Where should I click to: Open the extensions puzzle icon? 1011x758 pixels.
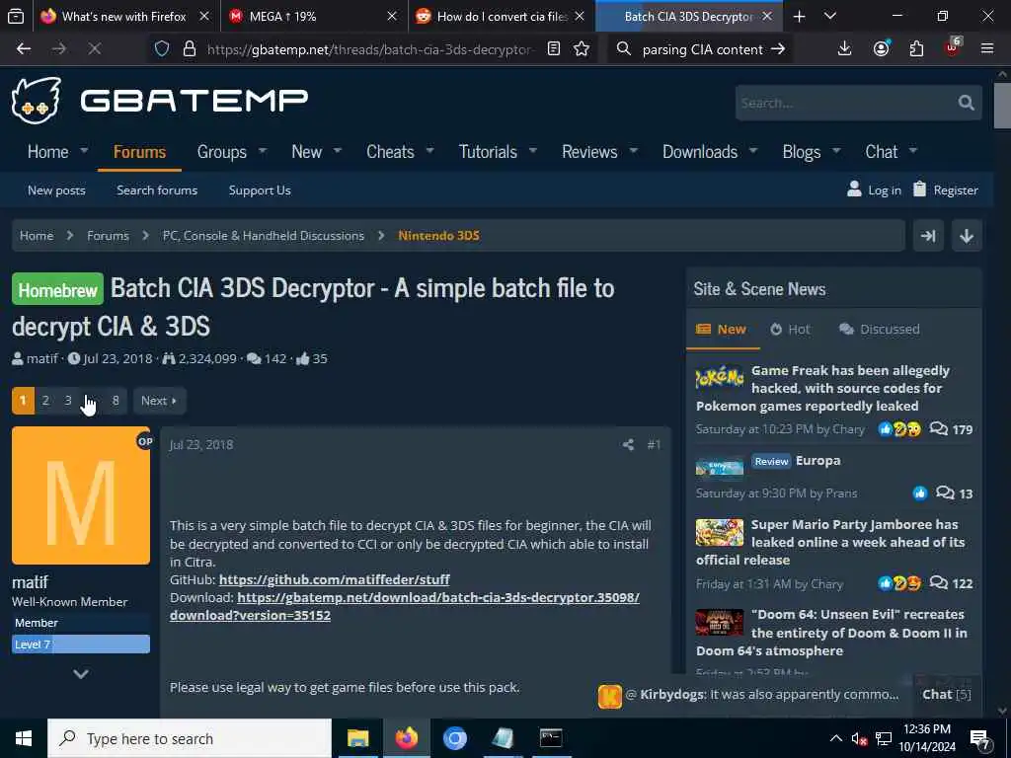[x=916, y=49]
